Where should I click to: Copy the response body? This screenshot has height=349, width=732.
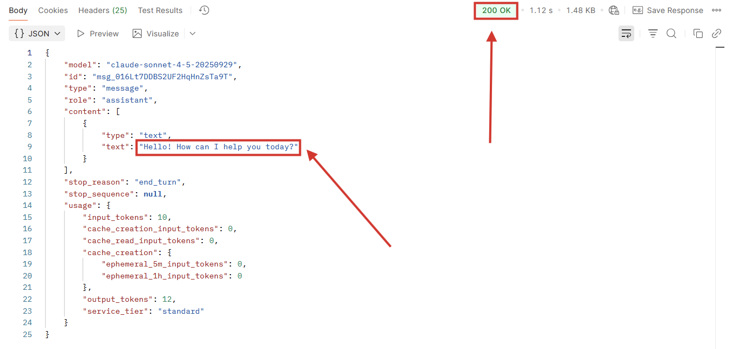pyautogui.click(x=698, y=33)
